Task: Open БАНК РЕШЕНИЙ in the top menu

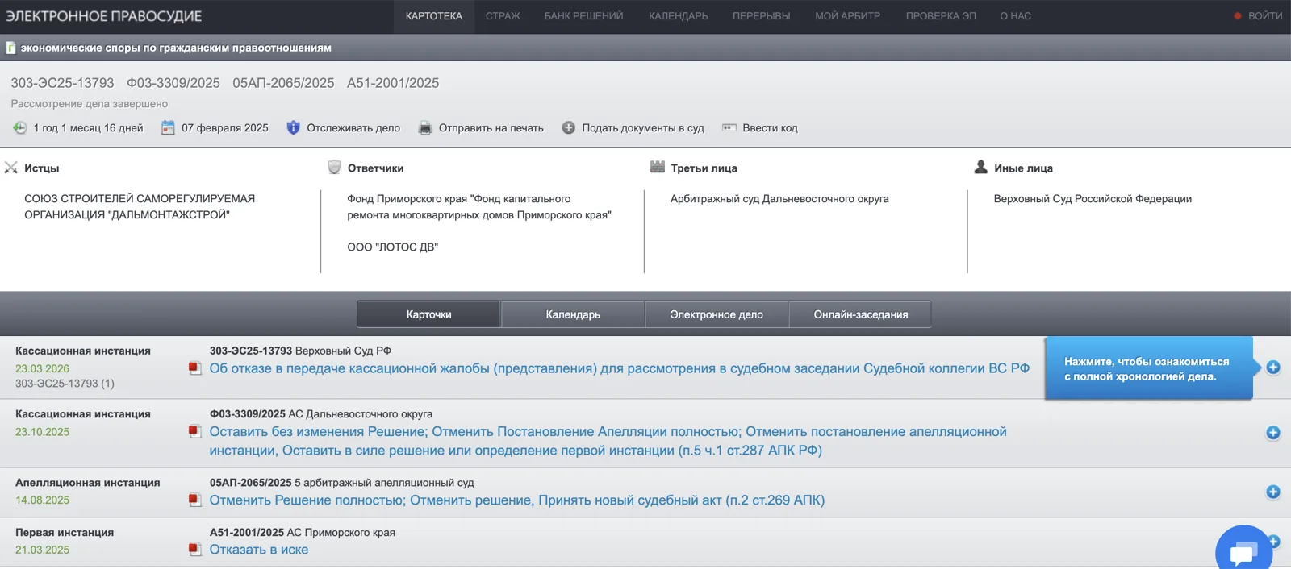Action: [x=583, y=16]
